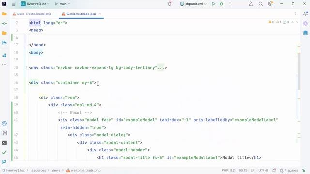Change 4 spaces indent setting
310x174 pixels.
pyautogui.click(x=289, y=170)
